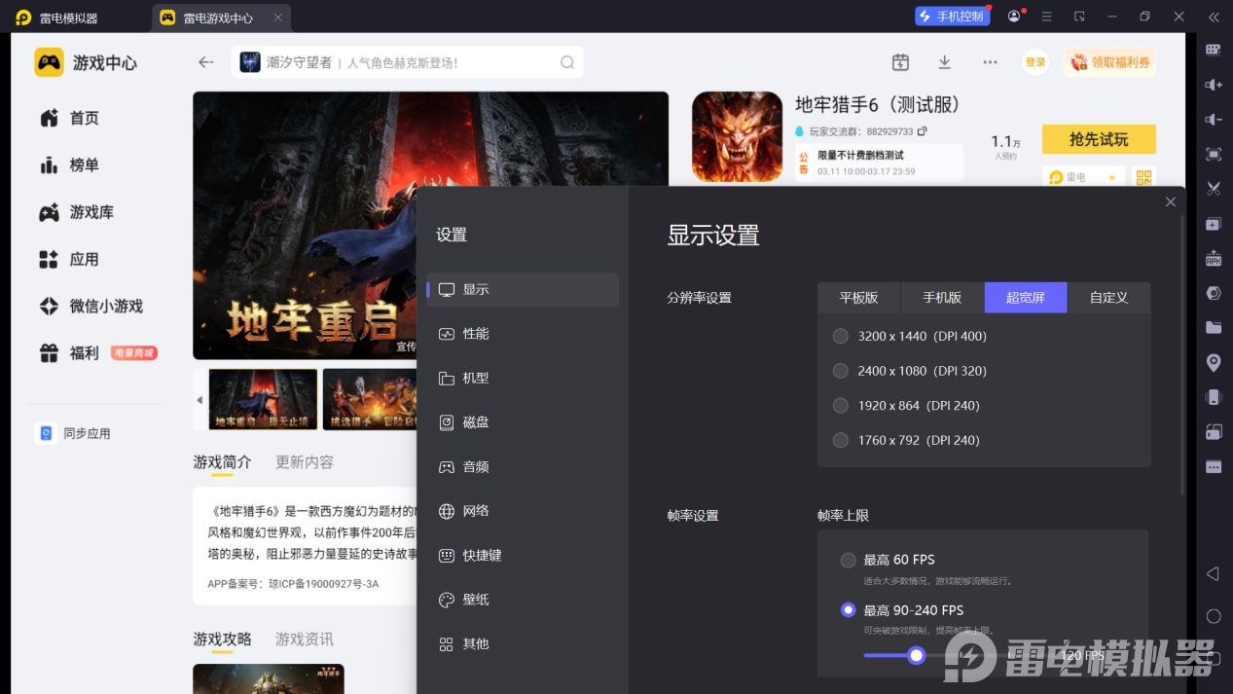Open 性能 settings section

click(523, 334)
